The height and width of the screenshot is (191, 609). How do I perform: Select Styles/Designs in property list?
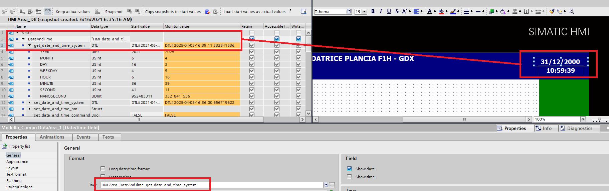pos(19,187)
